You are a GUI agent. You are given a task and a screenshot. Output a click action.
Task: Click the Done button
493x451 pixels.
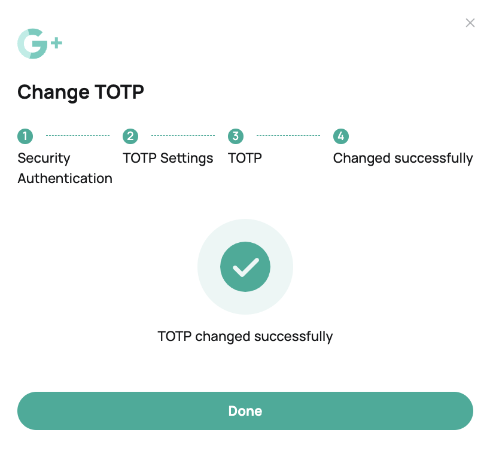(x=245, y=411)
